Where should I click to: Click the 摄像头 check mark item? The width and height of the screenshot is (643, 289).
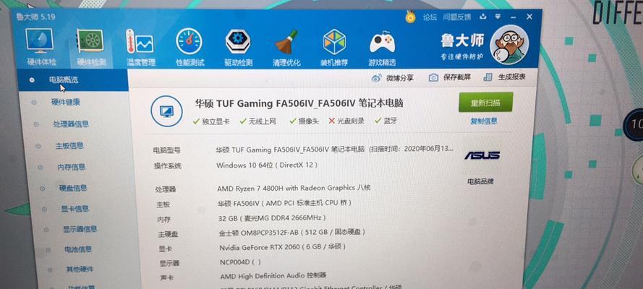click(304, 121)
